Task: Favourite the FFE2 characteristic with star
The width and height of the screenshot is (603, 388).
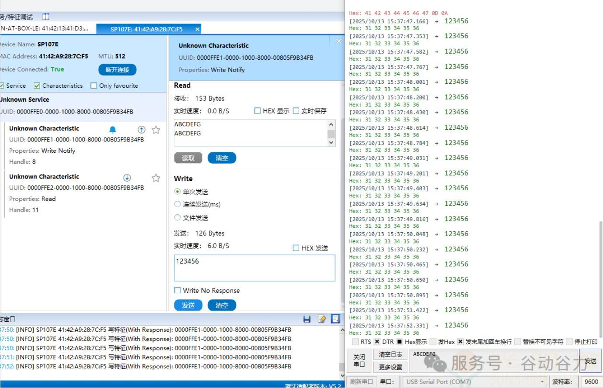Action: click(156, 178)
